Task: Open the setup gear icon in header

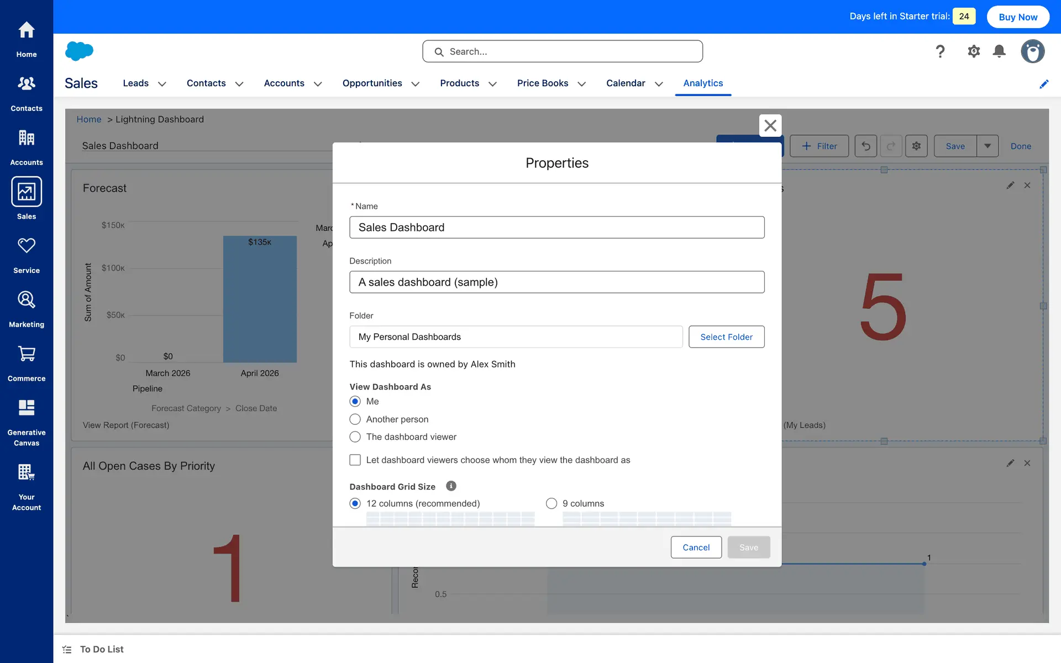Action: click(973, 51)
